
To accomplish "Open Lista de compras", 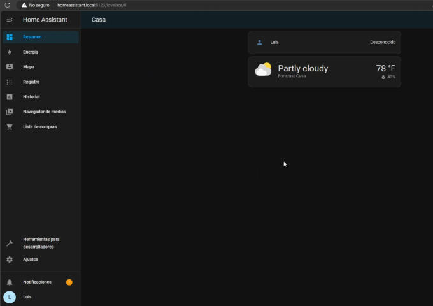I will (41, 127).
